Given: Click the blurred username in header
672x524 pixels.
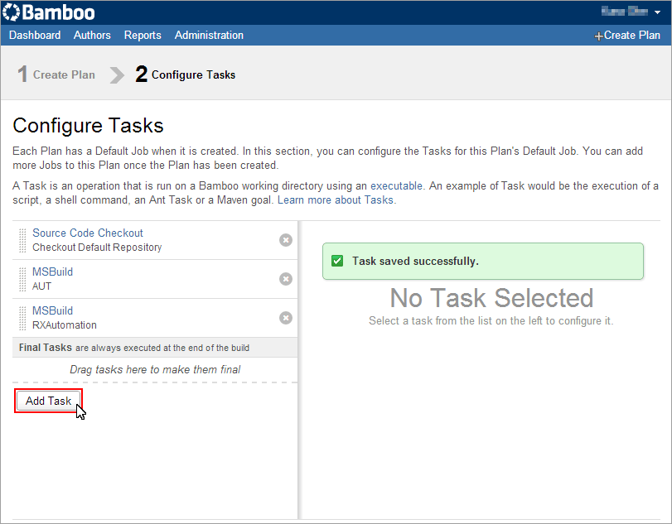Looking at the screenshot, I should pyautogui.click(x=625, y=12).
